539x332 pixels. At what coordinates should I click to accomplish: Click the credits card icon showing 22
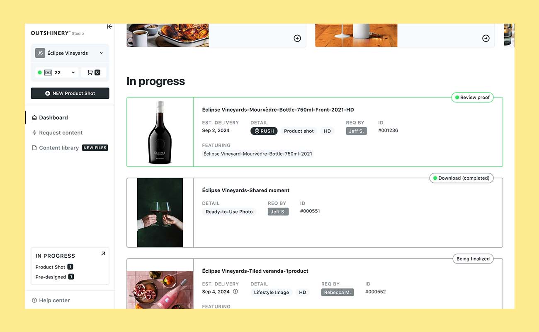click(49, 72)
